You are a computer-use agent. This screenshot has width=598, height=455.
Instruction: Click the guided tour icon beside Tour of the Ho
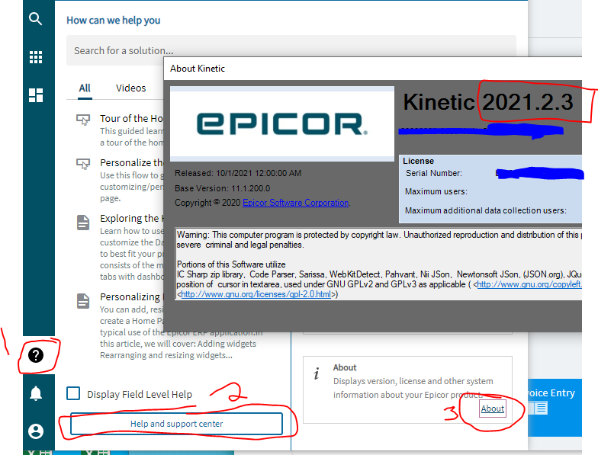tap(83, 120)
